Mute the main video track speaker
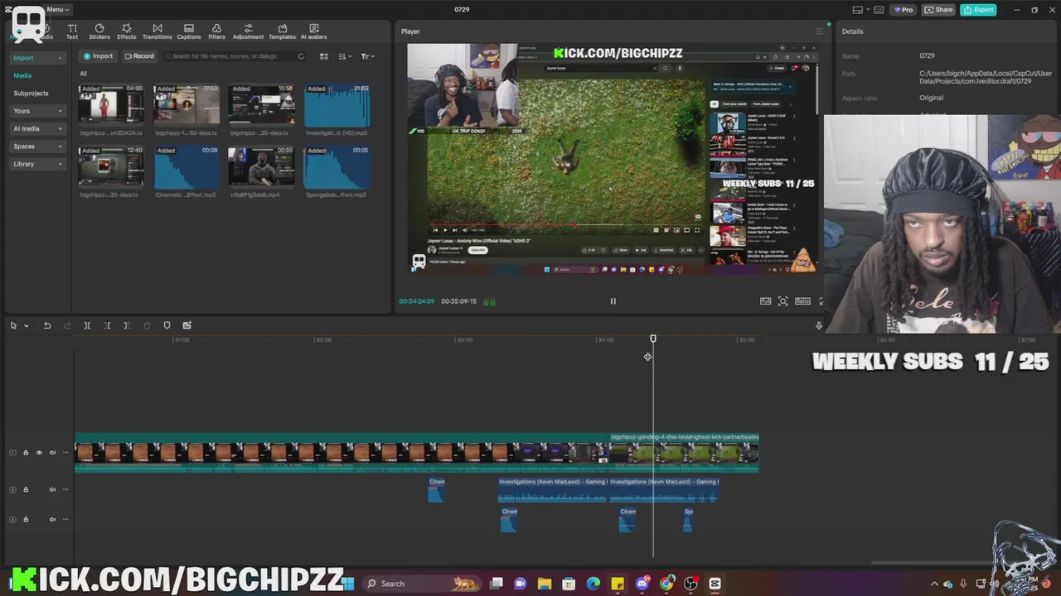This screenshot has height=596, width=1061. 52,453
